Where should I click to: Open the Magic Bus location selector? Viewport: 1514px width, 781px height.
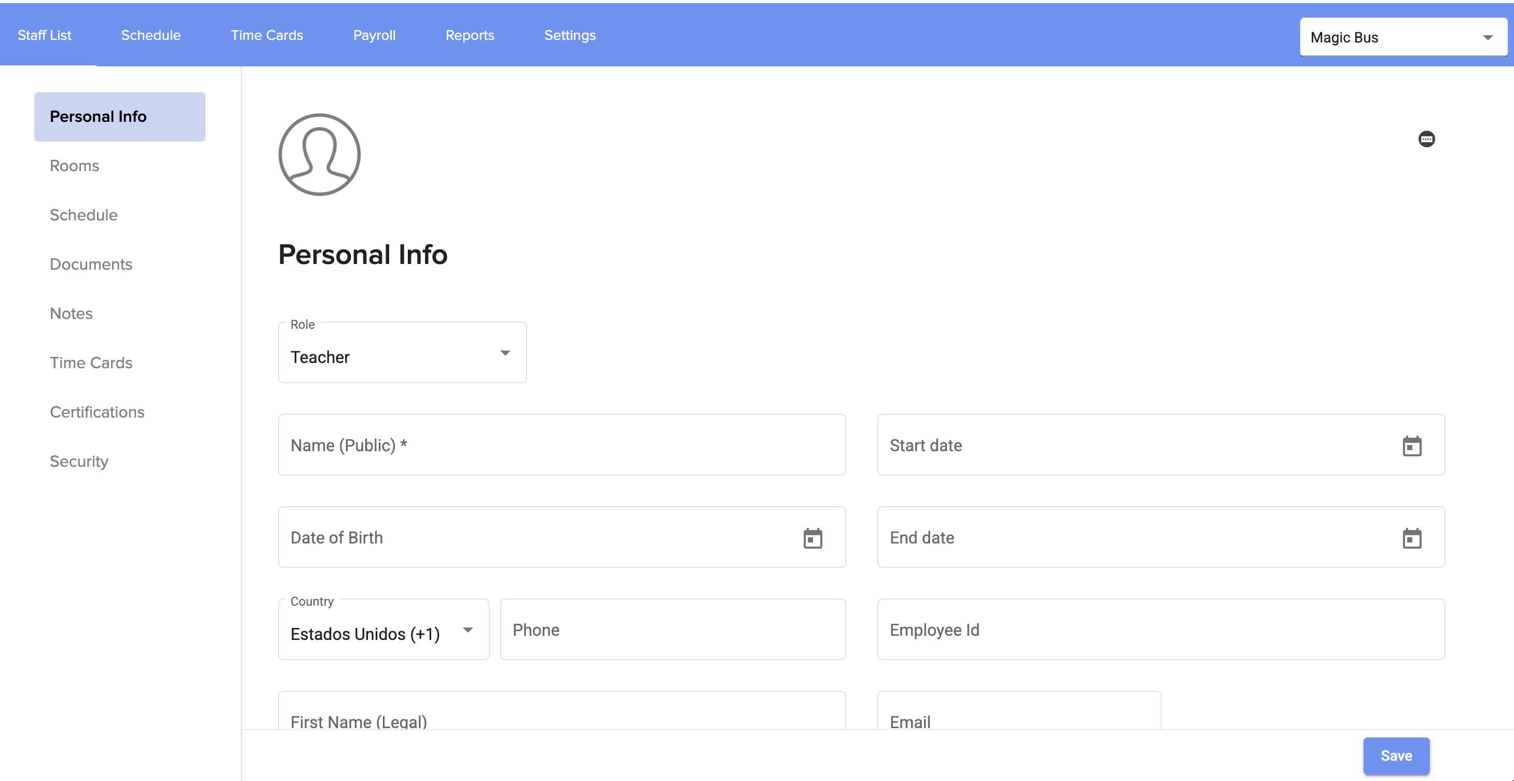[1402, 37]
